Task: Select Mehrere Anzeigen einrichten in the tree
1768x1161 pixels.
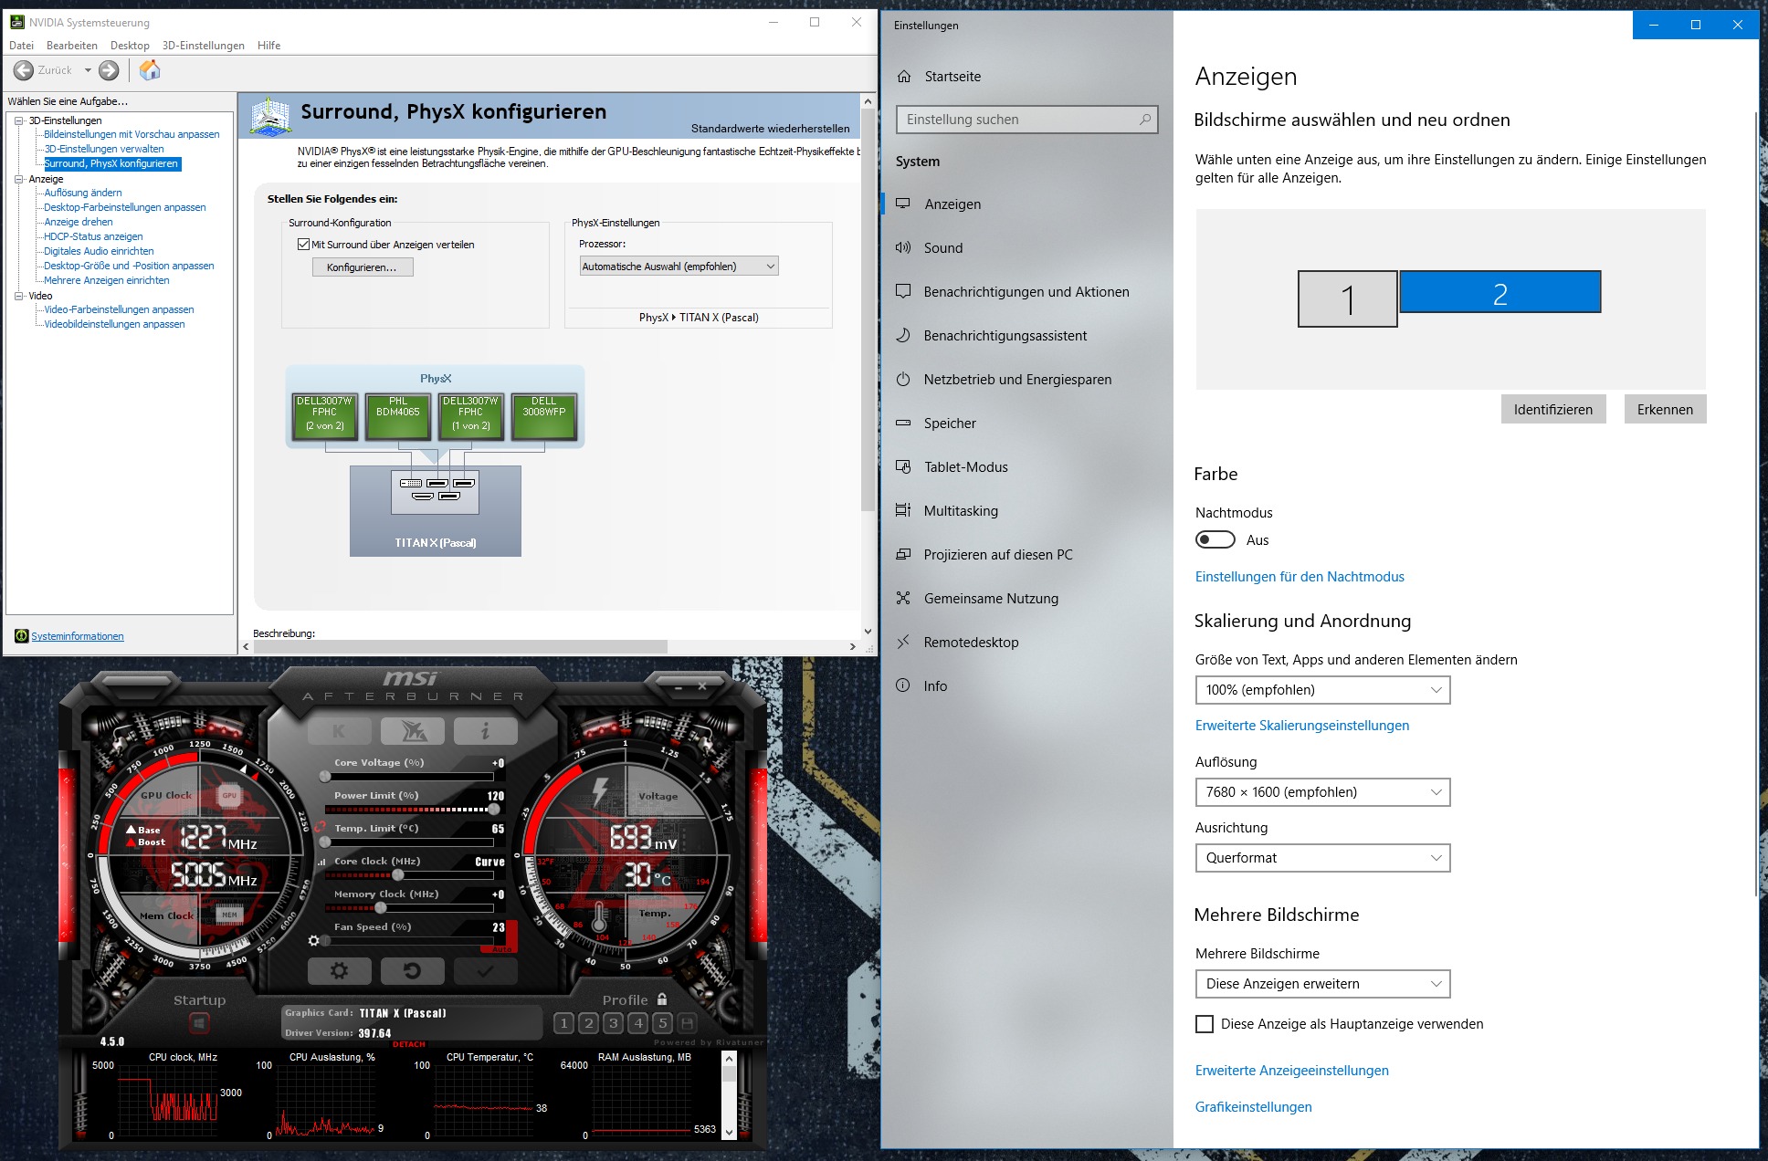Action: (x=106, y=280)
